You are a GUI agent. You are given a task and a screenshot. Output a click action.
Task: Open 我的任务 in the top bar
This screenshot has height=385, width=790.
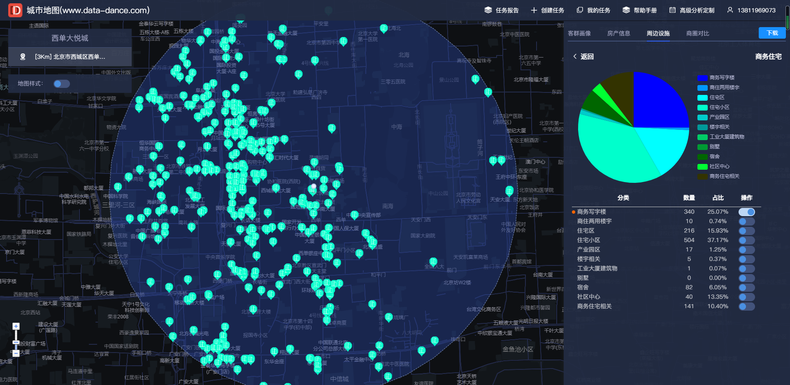tap(593, 10)
